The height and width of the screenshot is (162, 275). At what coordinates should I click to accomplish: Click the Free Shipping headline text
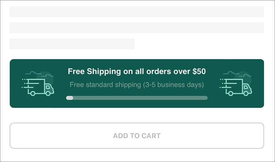click(x=137, y=72)
